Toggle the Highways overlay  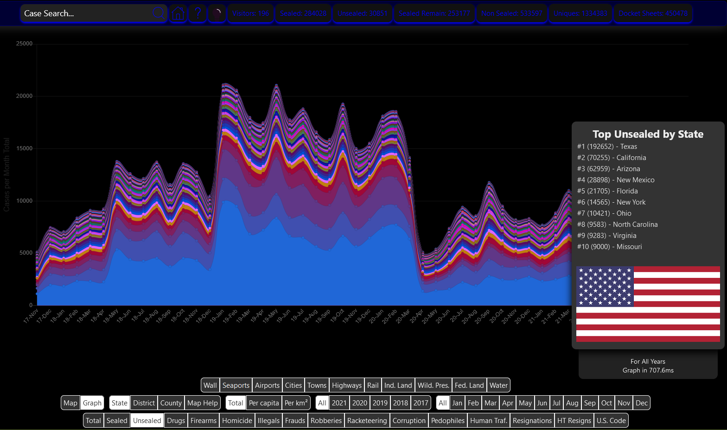[347, 385]
